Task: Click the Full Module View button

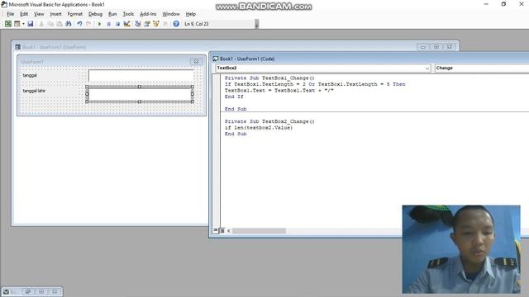Action: [222, 231]
